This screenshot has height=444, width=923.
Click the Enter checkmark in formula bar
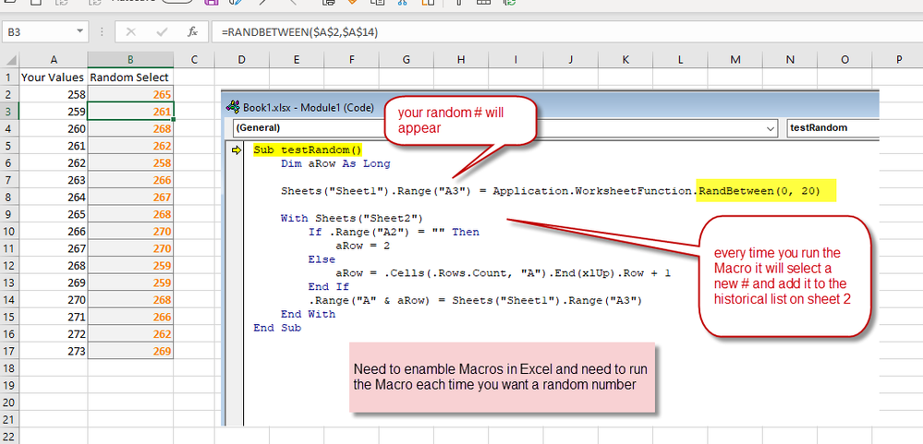pyautogui.click(x=162, y=31)
